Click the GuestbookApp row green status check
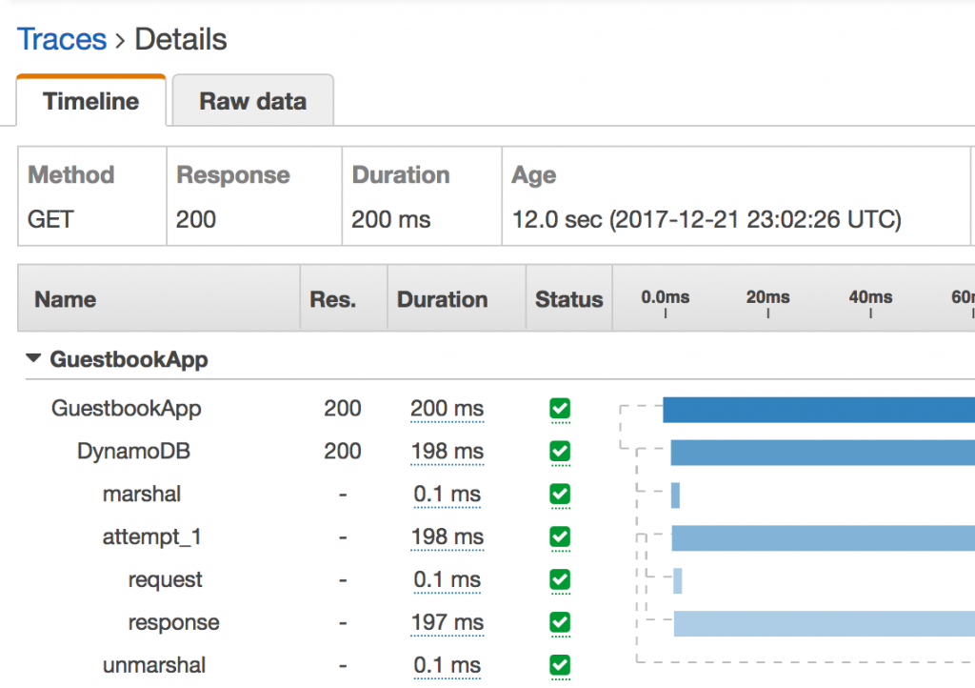This screenshot has height=688, width=975. (x=560, y=409)
